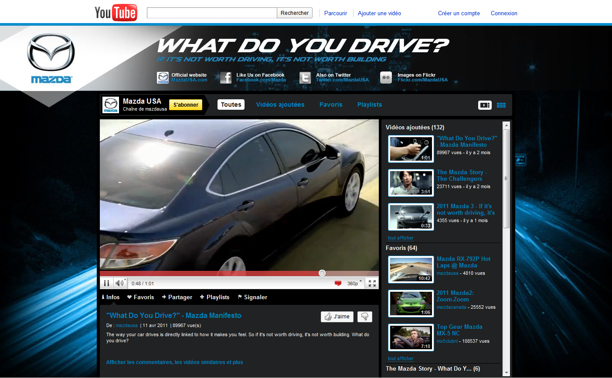Image resolution: width=612 pixels, height=378 pixels.
Task: Subscribe with the S'abonner button
Action: [x=186, y=105]
